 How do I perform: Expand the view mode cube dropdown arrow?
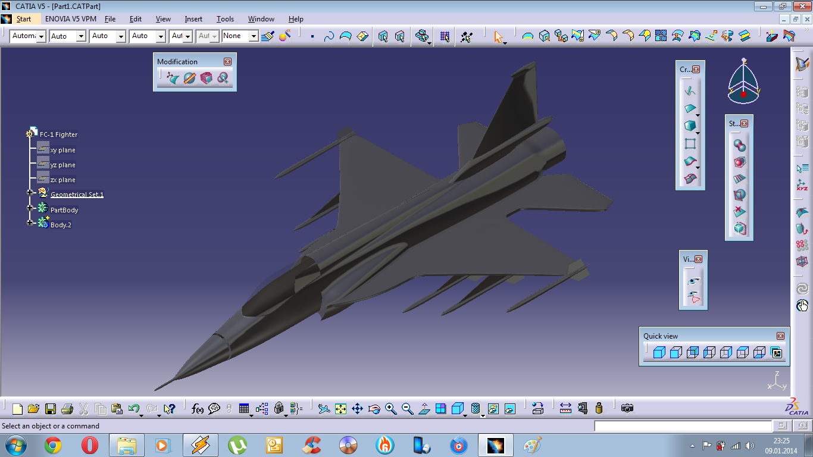coord(466,415)
